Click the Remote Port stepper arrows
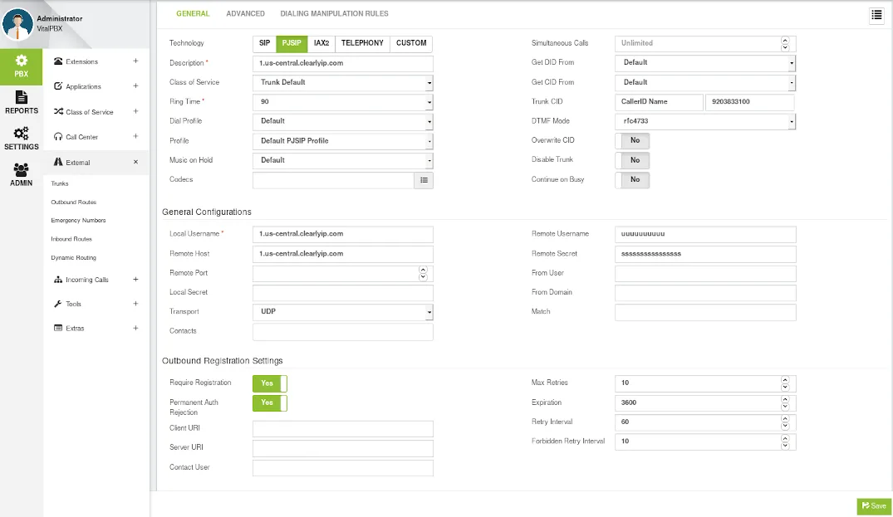 coord(423,274)
